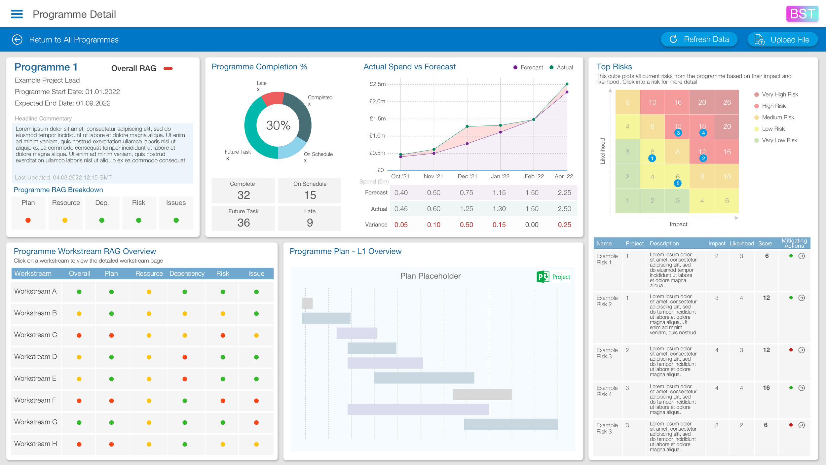
Task: Return to All Programmes link
Action: 74,40
